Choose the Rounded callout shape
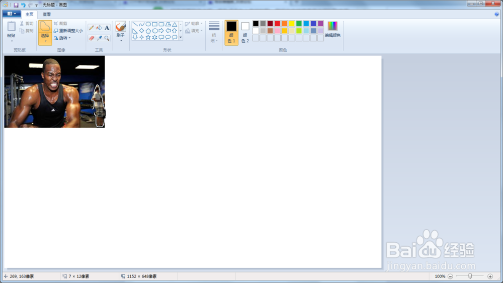Screen dimensions: 503x283 point(161,37)
